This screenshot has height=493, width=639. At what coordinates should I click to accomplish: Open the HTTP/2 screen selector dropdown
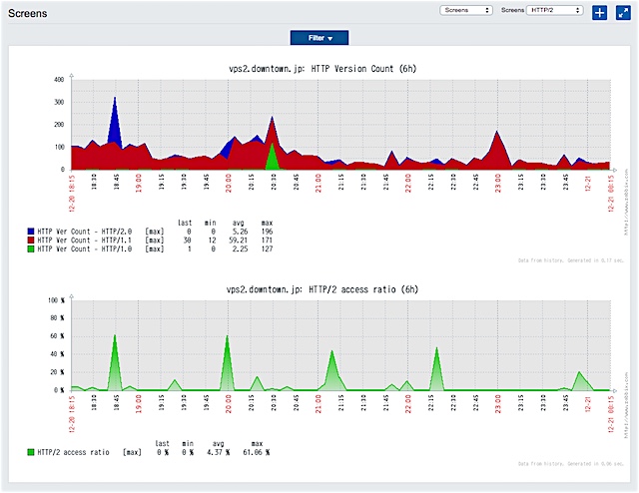(555, 10)
